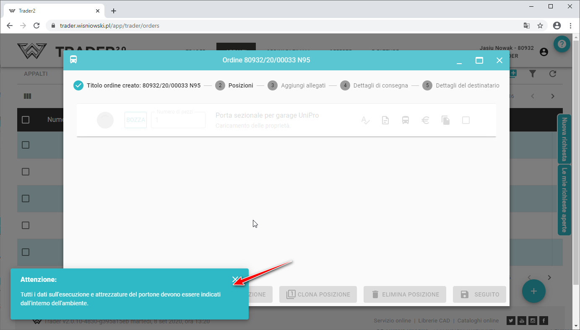Open the help question mark icon
Viewport: 580px width, 330px height.
562,44
